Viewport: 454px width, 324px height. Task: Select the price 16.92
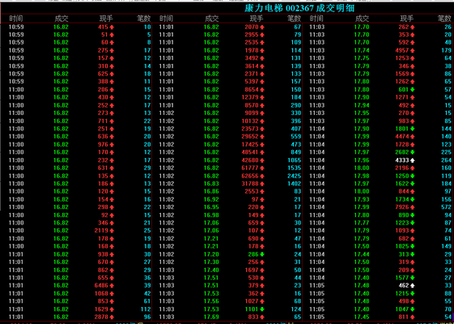(211, 199)
